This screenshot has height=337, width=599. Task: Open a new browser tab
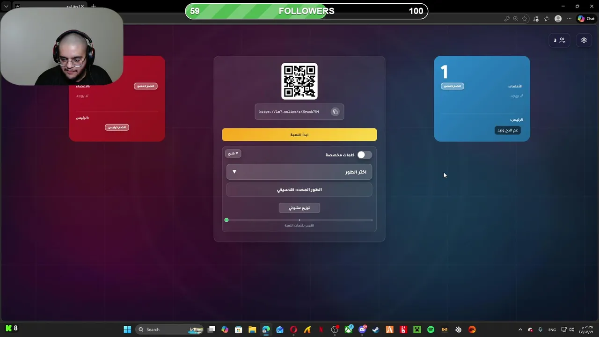[x=94, y=6]
